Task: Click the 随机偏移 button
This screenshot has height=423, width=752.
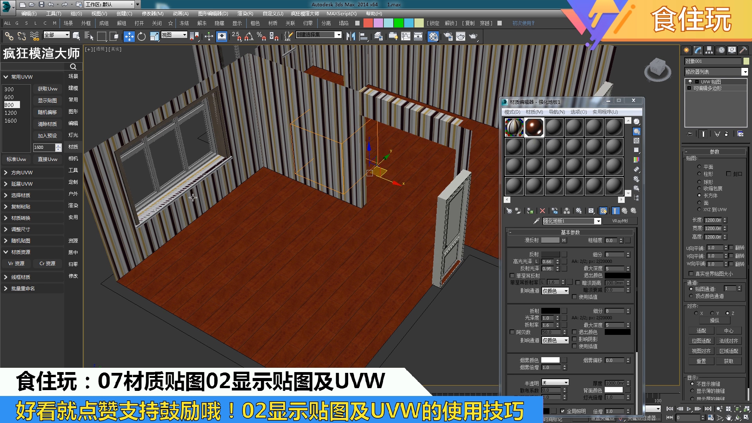Action: 47,112
